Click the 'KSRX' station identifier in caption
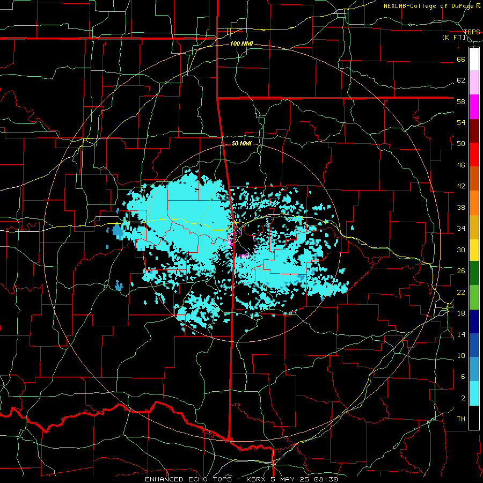This screenshot has height=483, width=483. (x=256, y=479)
